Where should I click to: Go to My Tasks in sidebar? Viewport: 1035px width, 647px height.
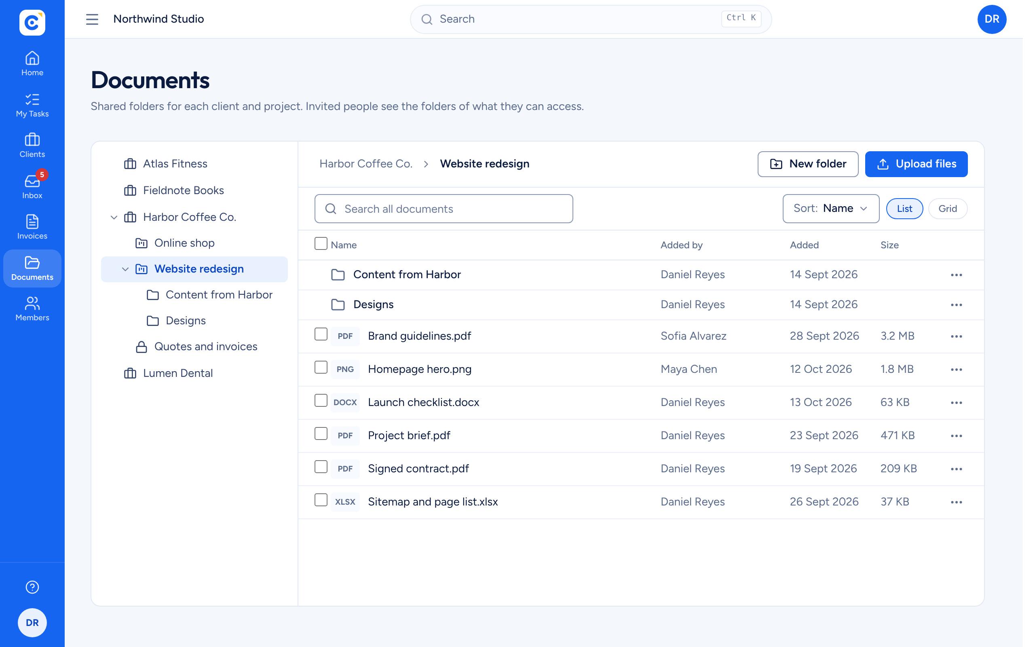32,105
